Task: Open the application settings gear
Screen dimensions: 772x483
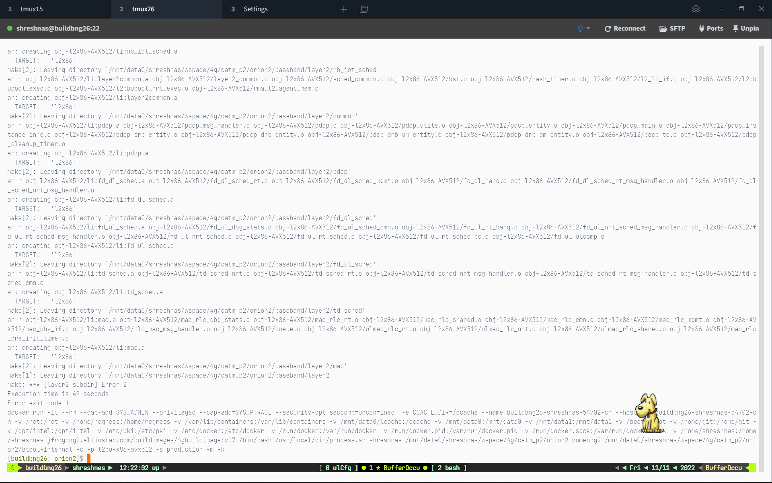Action: point(696,9)
